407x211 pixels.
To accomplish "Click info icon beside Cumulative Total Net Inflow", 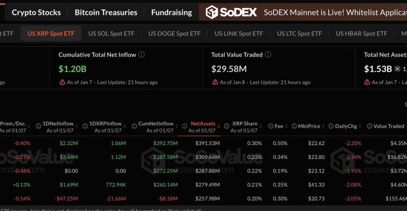I will (x=142, y=54).
